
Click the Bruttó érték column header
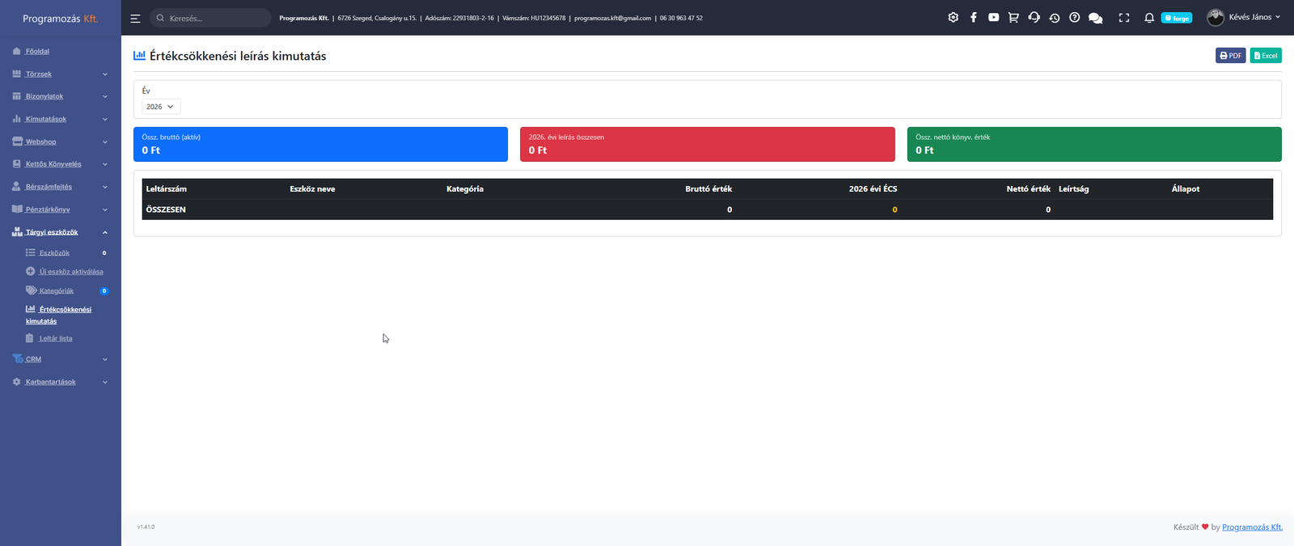(708, 189)
